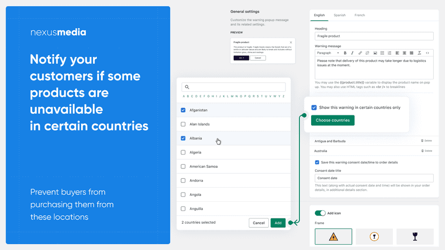Open source code view in editor

click(427, 53)
